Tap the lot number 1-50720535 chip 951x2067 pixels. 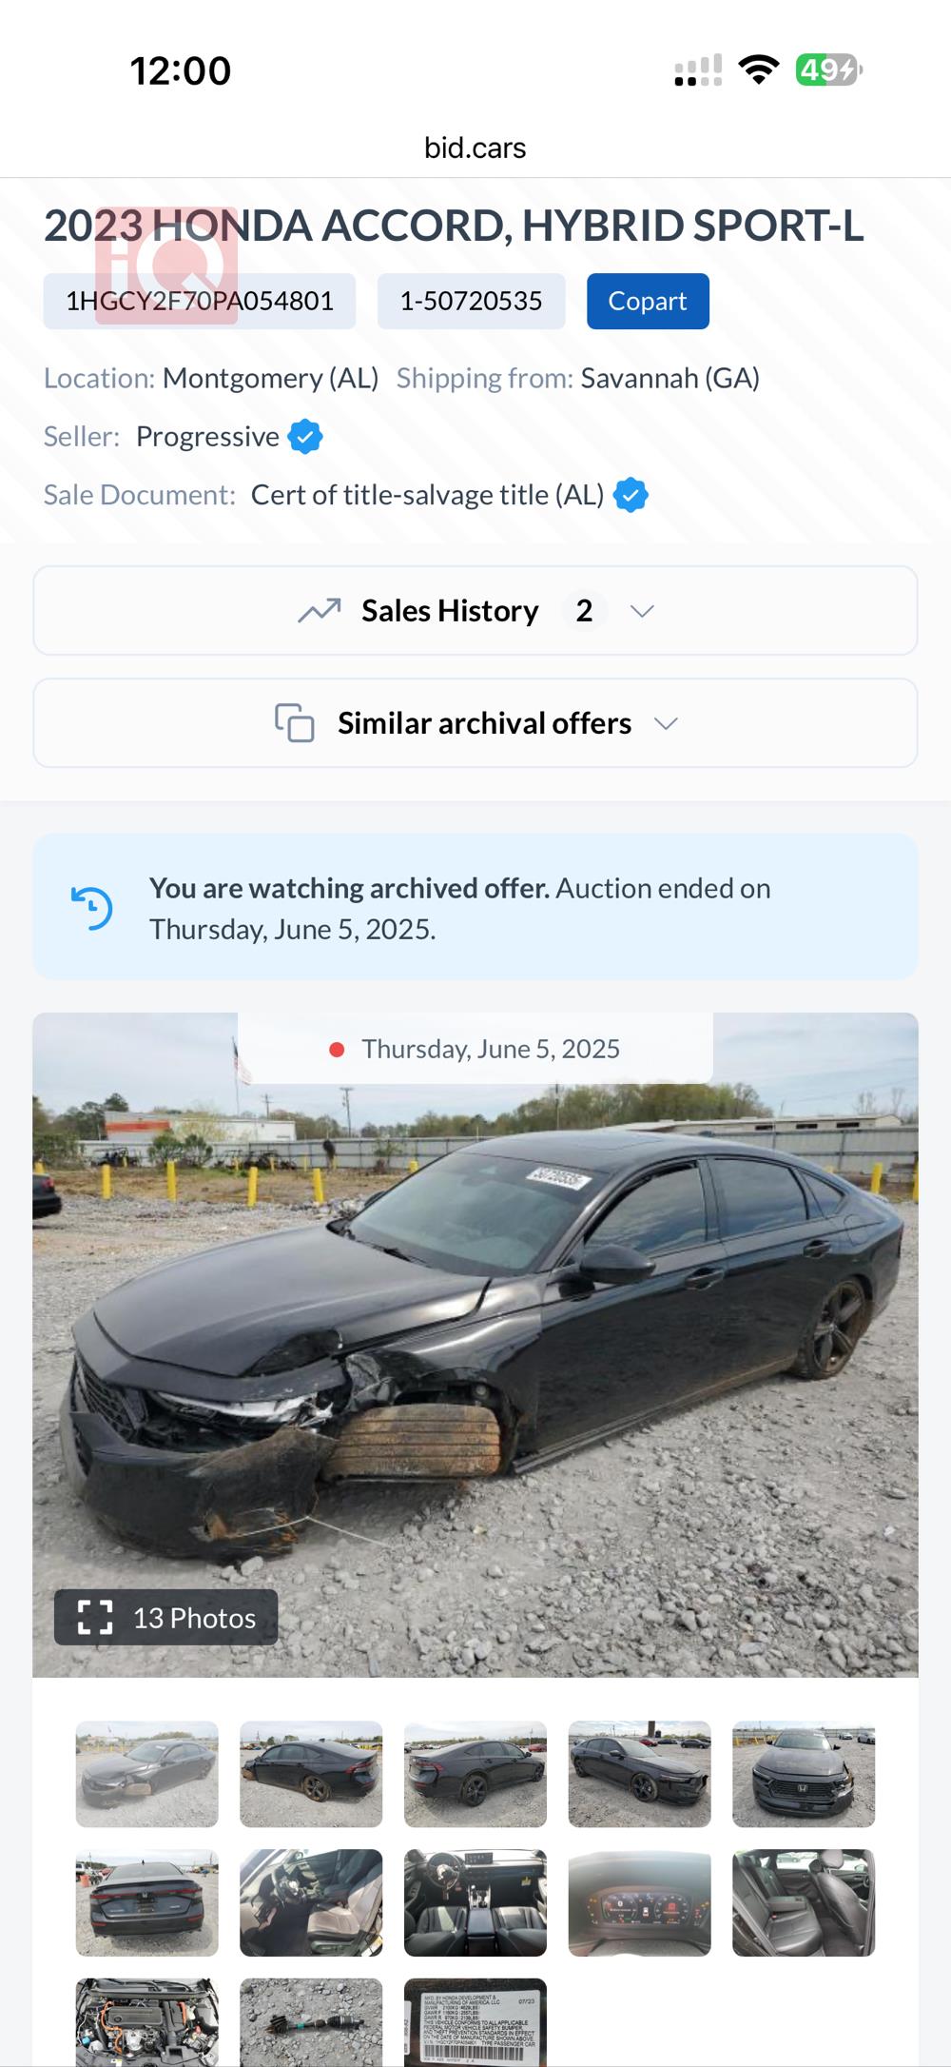[x=471, y=302]
